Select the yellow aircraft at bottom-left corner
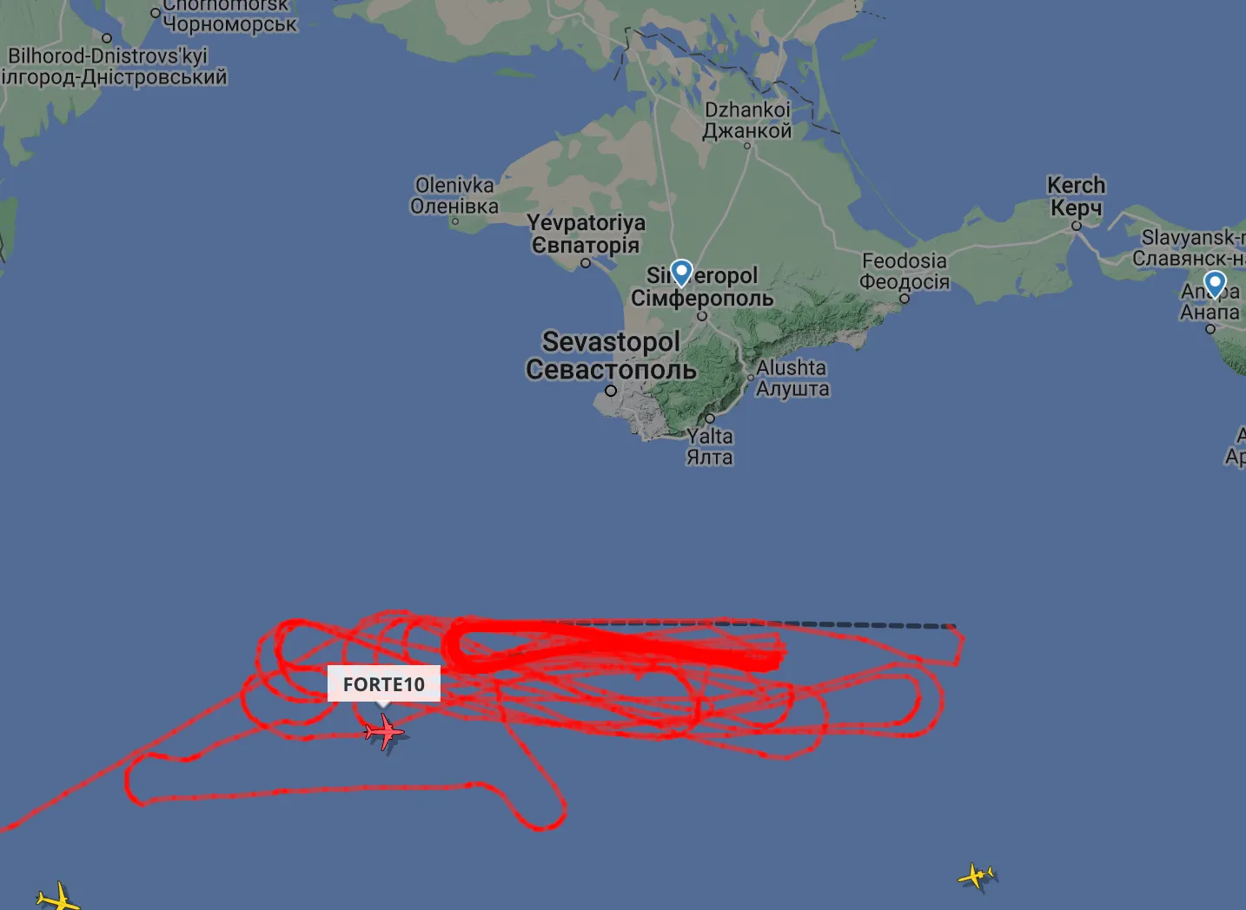Screen dimensions: 1246x910 [59, 897]
